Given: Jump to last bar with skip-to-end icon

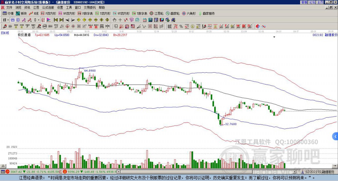Looking at the screenshot, I should pos(61,20).
